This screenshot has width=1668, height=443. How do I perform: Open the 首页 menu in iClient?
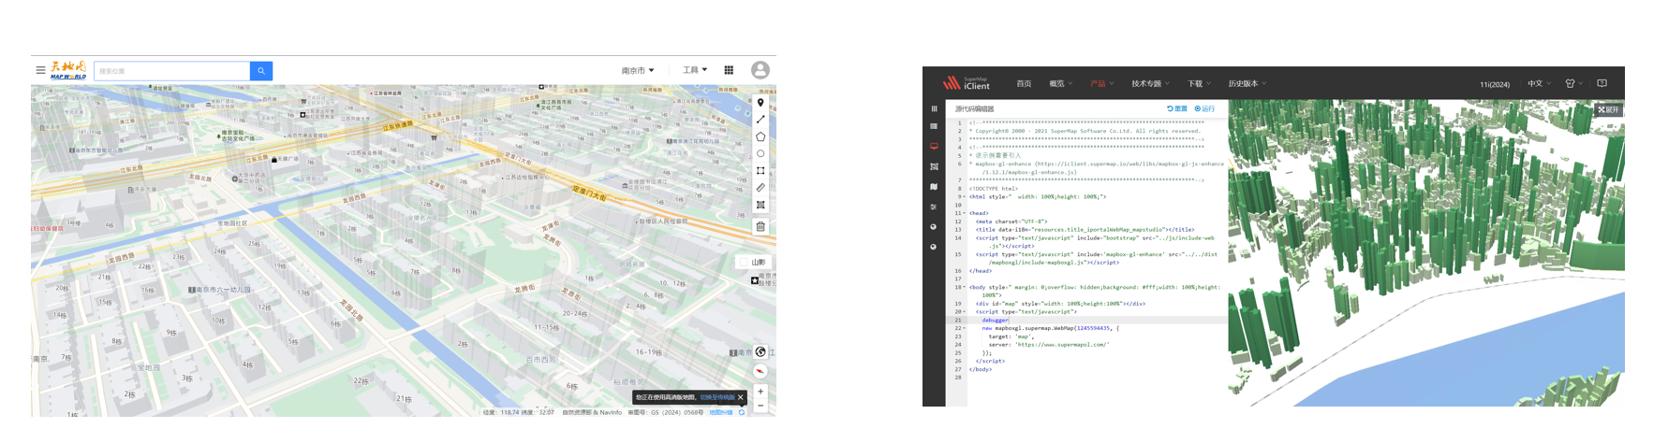[x=1024, y=84]
